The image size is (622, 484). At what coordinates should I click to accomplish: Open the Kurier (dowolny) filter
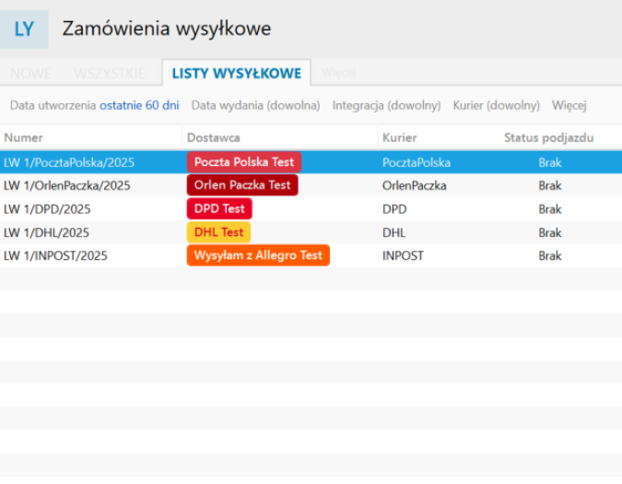point(497,105)
